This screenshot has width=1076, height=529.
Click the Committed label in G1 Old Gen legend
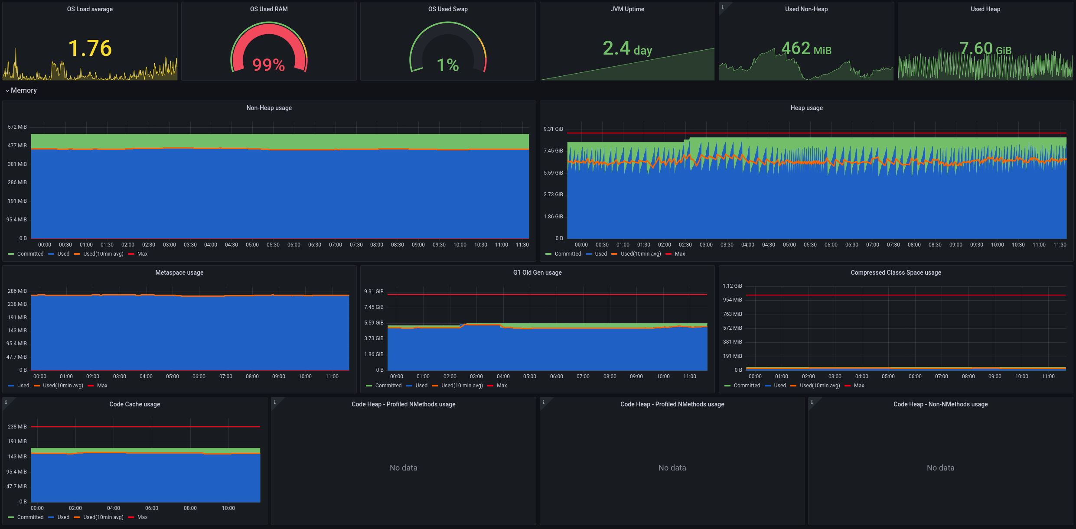tap(388, 386)
